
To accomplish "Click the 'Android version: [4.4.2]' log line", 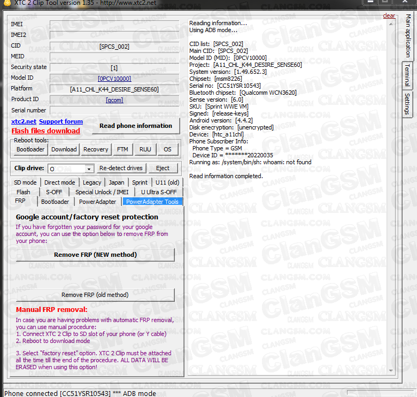I will [x=221, y=120].
